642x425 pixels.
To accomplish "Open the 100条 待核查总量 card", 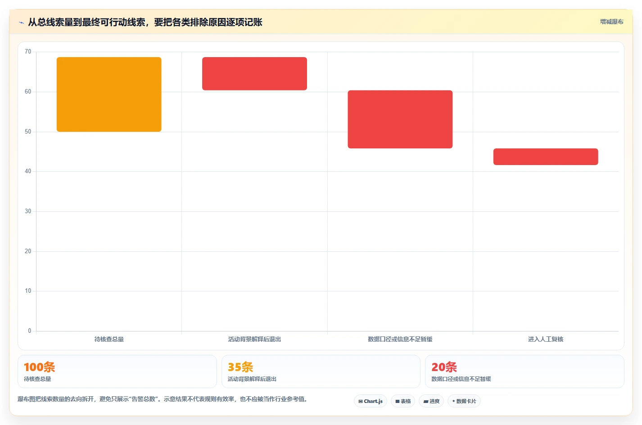I will point(117,371).
